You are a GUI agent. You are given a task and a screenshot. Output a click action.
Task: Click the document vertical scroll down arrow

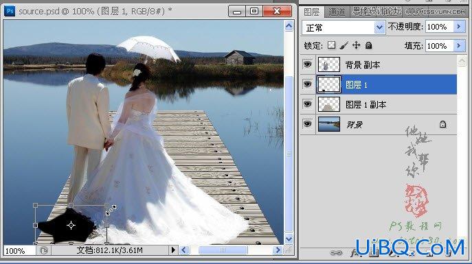[289, 239]
